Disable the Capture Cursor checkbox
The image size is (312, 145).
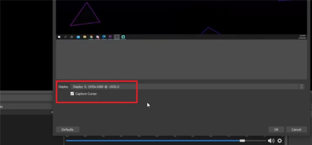tap(72, 94)
